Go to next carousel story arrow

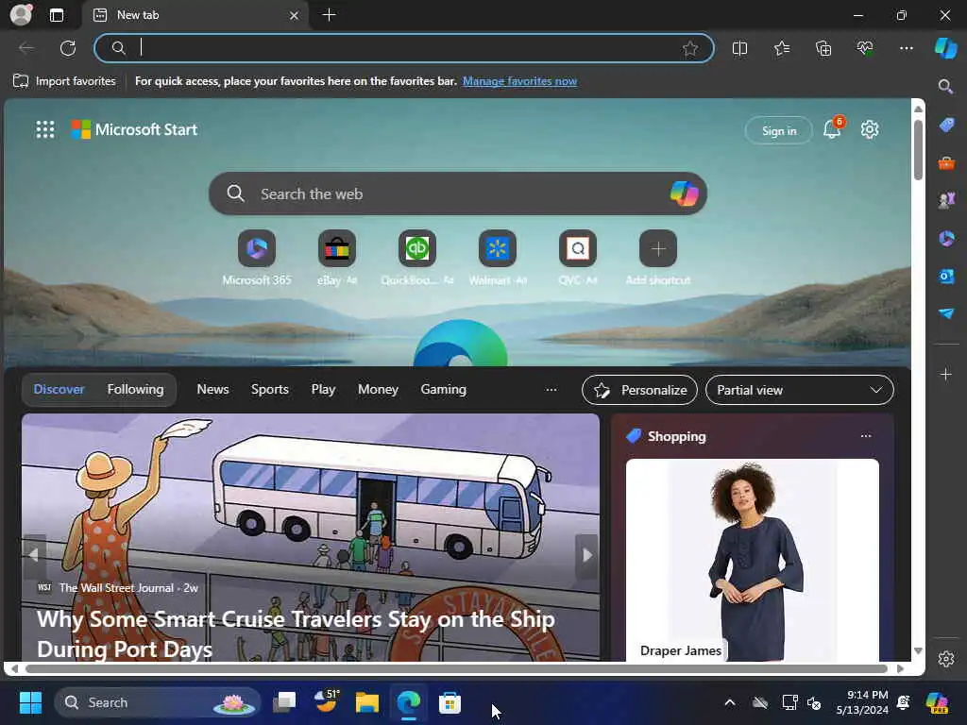click(586, 556)
